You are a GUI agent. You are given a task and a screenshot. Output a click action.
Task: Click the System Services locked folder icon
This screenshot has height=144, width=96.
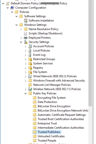click(x=30, y=63)
